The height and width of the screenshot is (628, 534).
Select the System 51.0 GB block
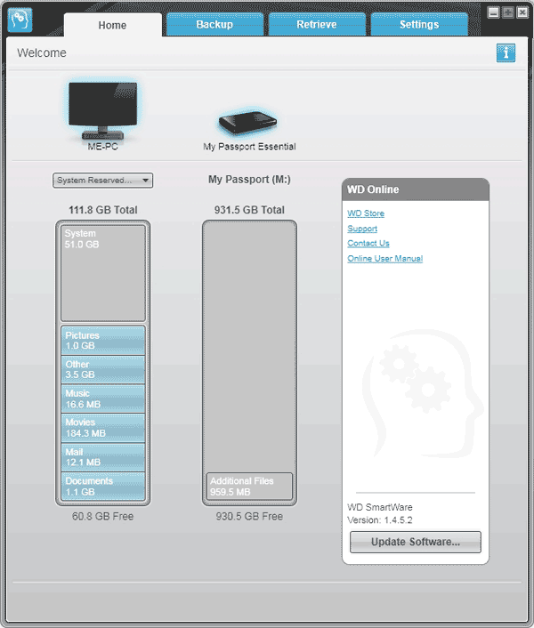[x=103, y=273]
